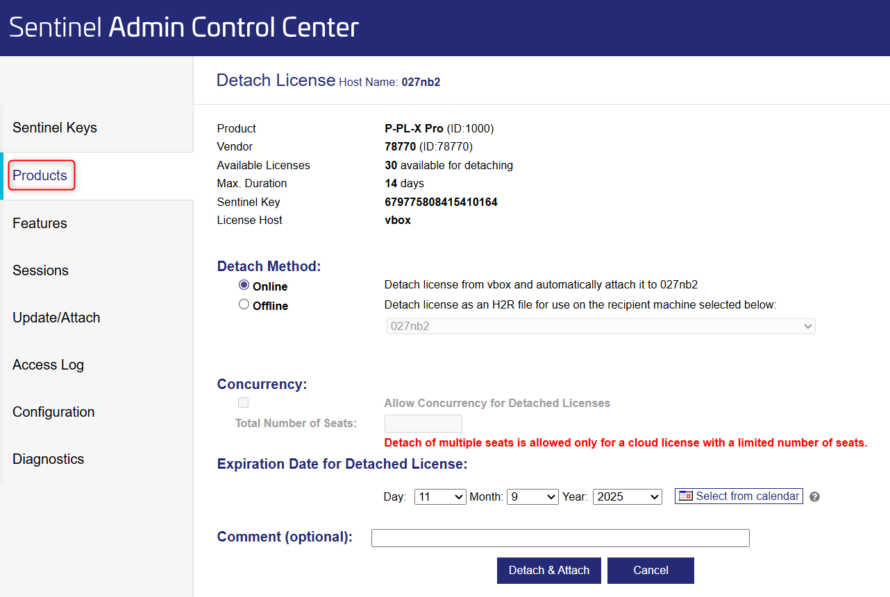Viewport: 890px width, 597px height.
Task: Expand the Year dropdown
Action: (627, 496)
